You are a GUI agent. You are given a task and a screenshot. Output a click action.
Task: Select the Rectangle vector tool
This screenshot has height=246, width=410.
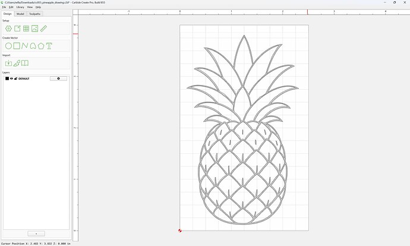(17, 46)
